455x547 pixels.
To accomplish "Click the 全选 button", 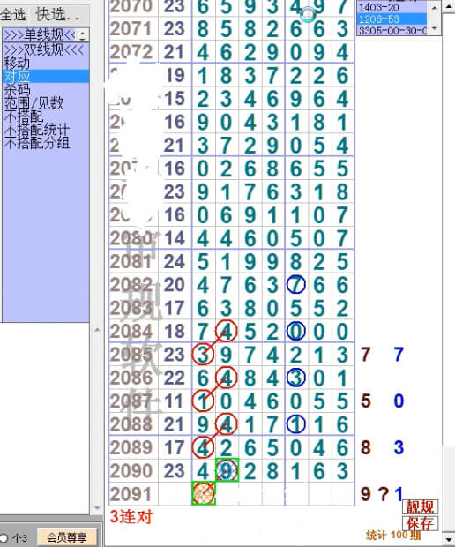I will [x=13, y=15].
